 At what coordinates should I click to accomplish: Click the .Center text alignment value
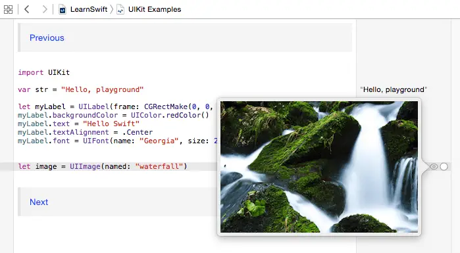click(138, 132)
